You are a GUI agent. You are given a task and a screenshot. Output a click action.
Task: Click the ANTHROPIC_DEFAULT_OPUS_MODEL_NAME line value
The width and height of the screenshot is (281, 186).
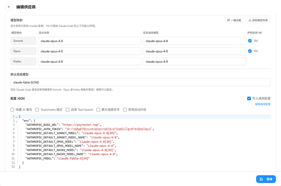[101, 146]
